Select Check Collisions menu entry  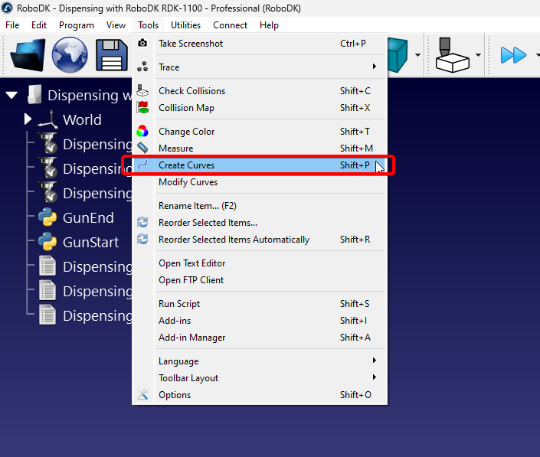click(191, 91)
